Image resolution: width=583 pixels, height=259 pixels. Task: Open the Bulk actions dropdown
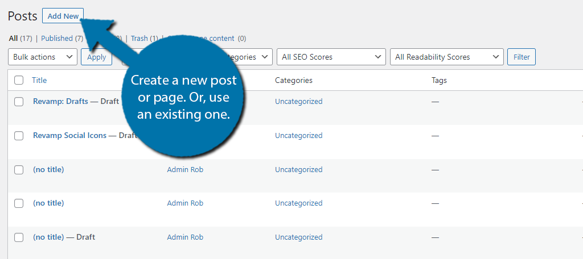click(42, 57)
